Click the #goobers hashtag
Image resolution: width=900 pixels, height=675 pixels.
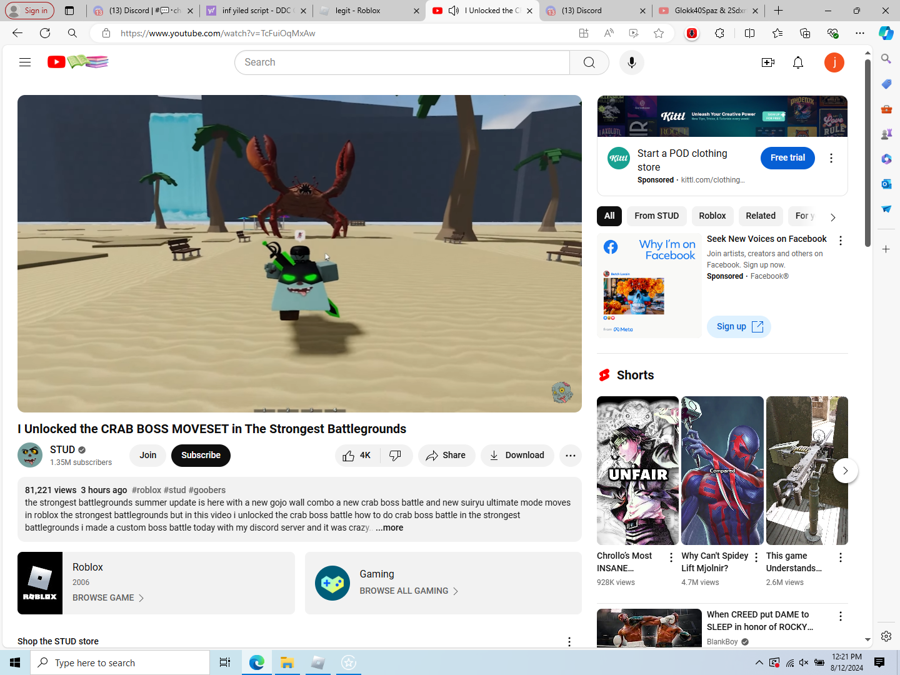pos(207,490)
